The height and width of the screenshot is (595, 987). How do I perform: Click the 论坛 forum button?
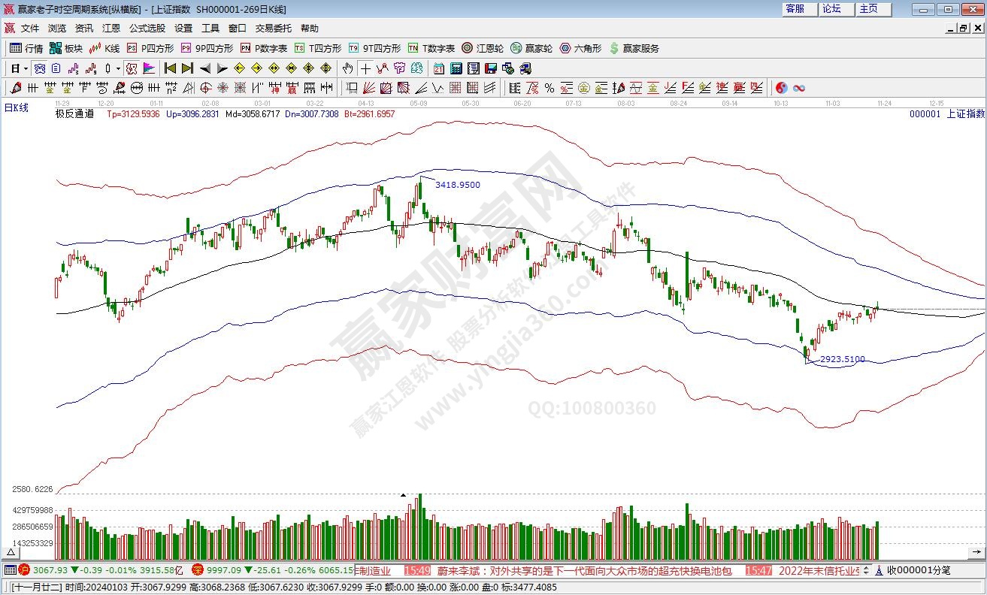tap(831, 9)
